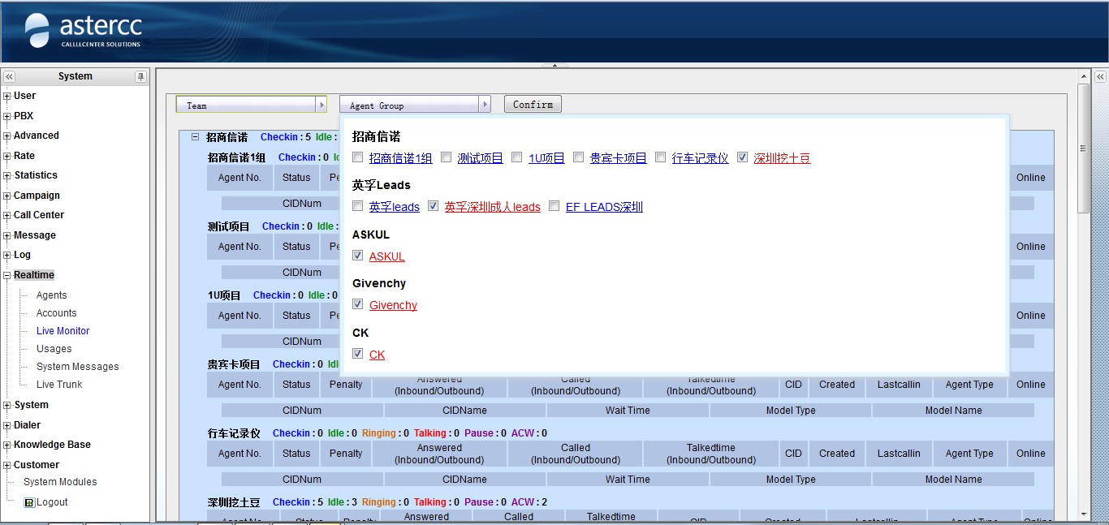Screen dimensions: 1109x525
Task: Click the astercc logo
Action: click(x=83, y=31)
